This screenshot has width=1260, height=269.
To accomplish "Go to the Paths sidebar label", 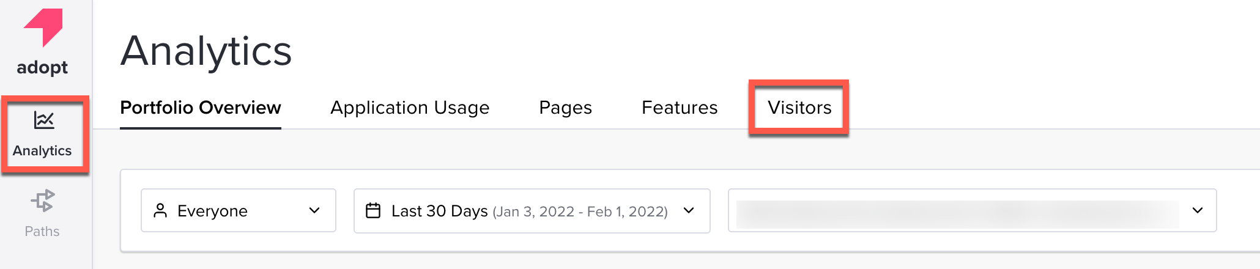I will click(x=42, y=231).
